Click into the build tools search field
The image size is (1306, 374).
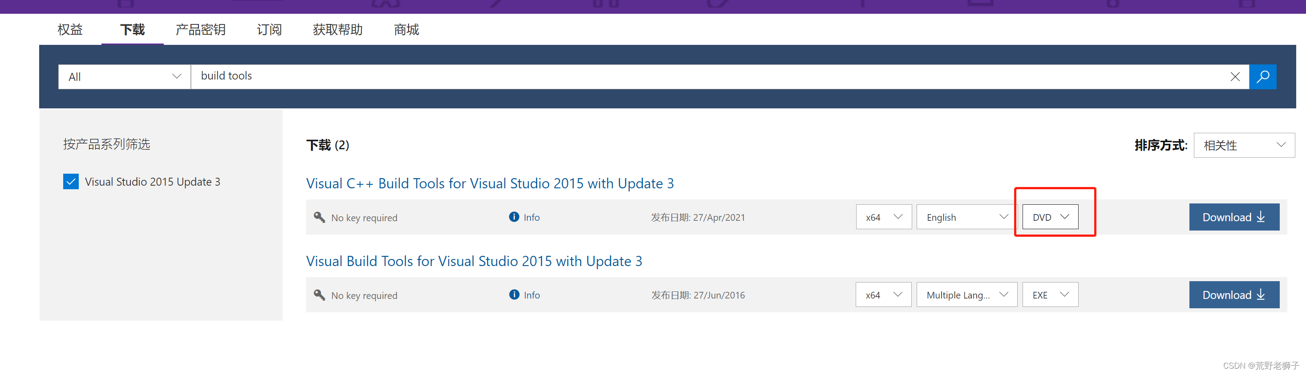click(x=710, y=77)
